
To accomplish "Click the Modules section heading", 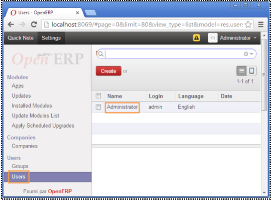I will [17, 77].
